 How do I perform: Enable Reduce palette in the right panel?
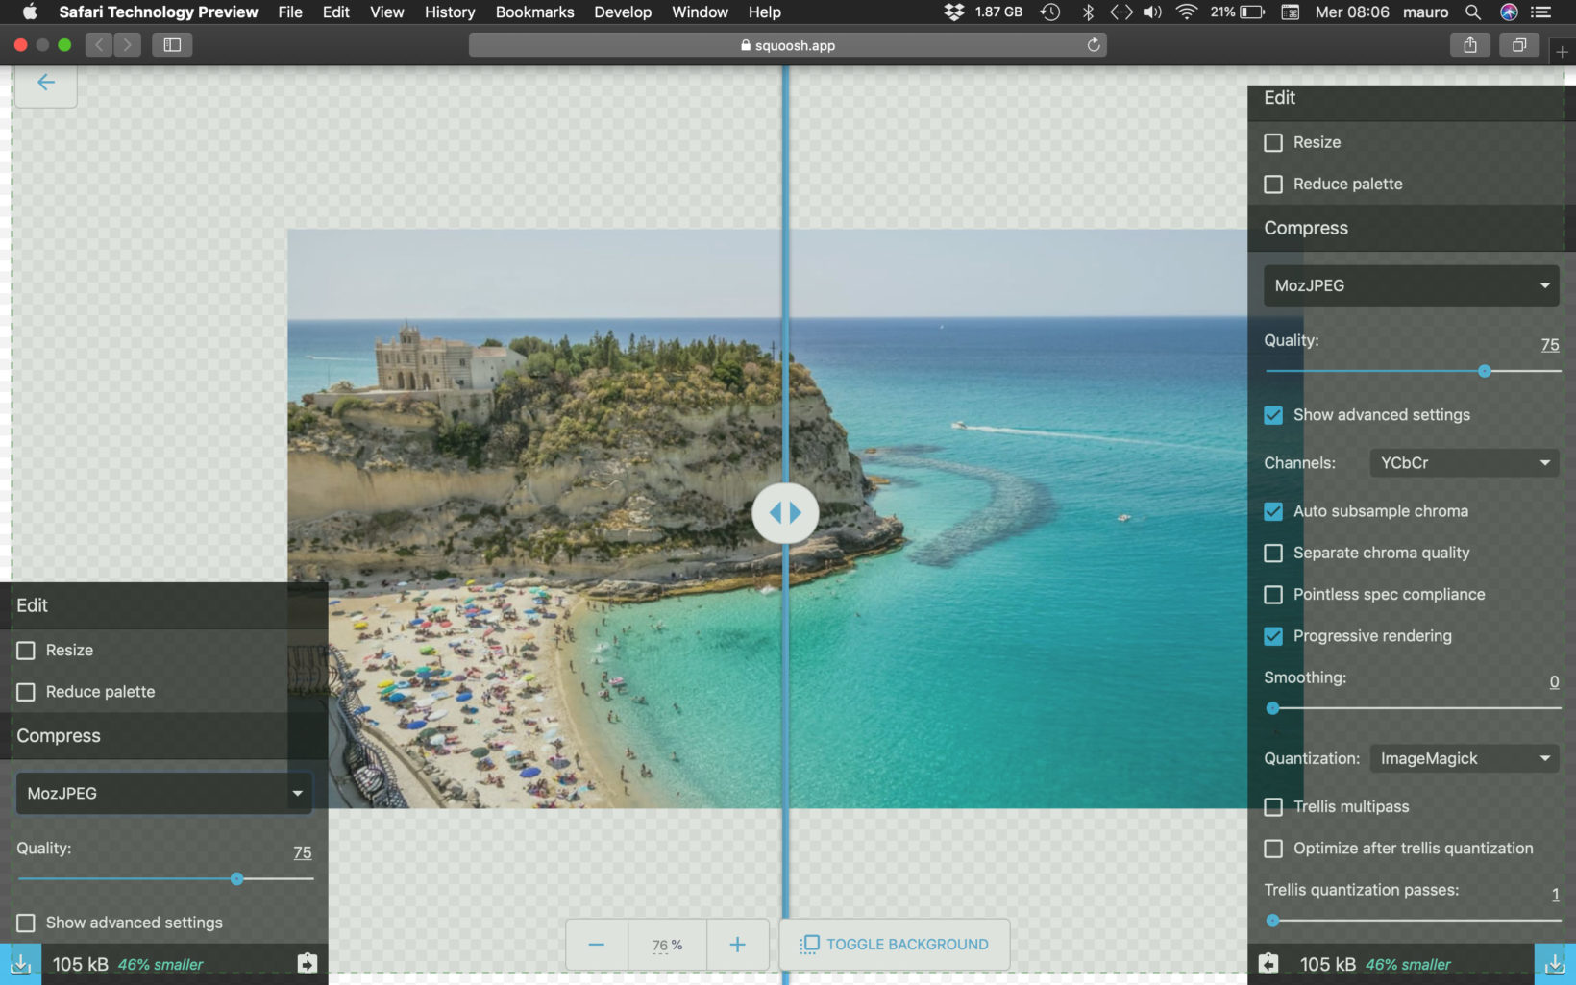(x=1273, y=184)
